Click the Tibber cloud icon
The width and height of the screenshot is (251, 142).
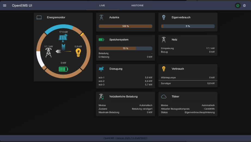coord(164,97)
